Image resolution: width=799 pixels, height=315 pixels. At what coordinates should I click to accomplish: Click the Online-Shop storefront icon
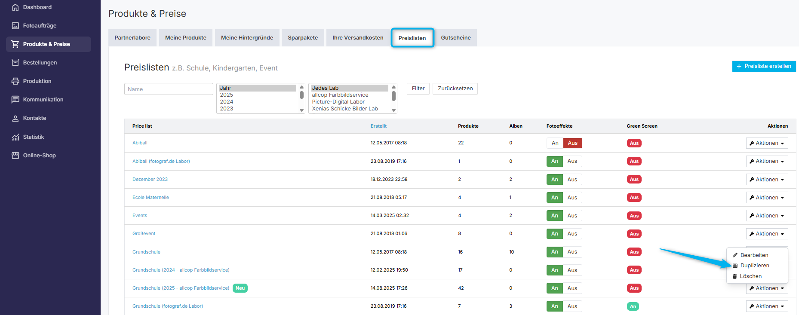pos(15,156)
